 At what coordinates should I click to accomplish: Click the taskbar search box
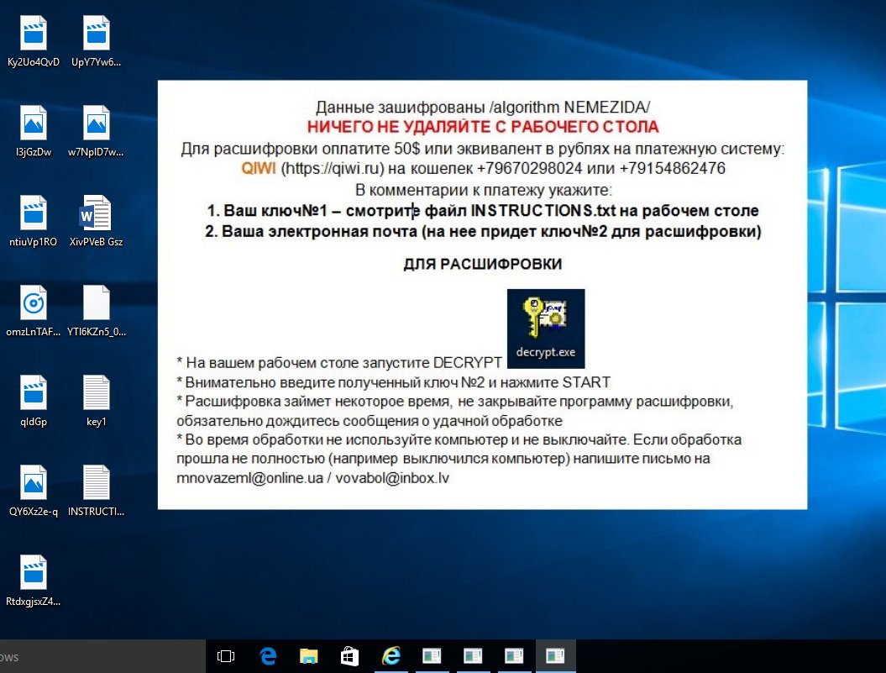click(x=102, y=656)
